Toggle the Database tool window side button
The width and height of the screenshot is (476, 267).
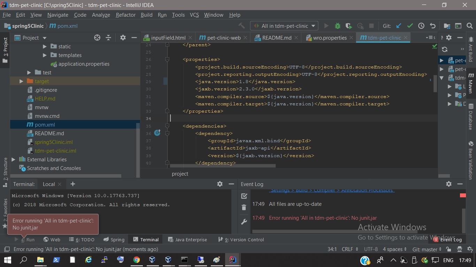coord(471,117)
